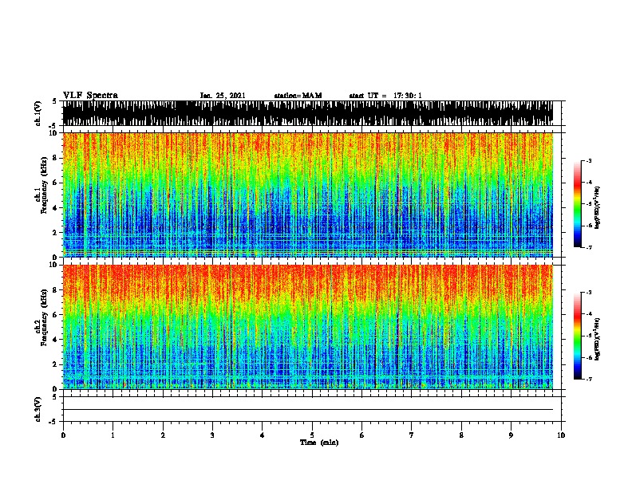Click the ch.2 "Frequency (kHz)" axis label

point(45,317)
